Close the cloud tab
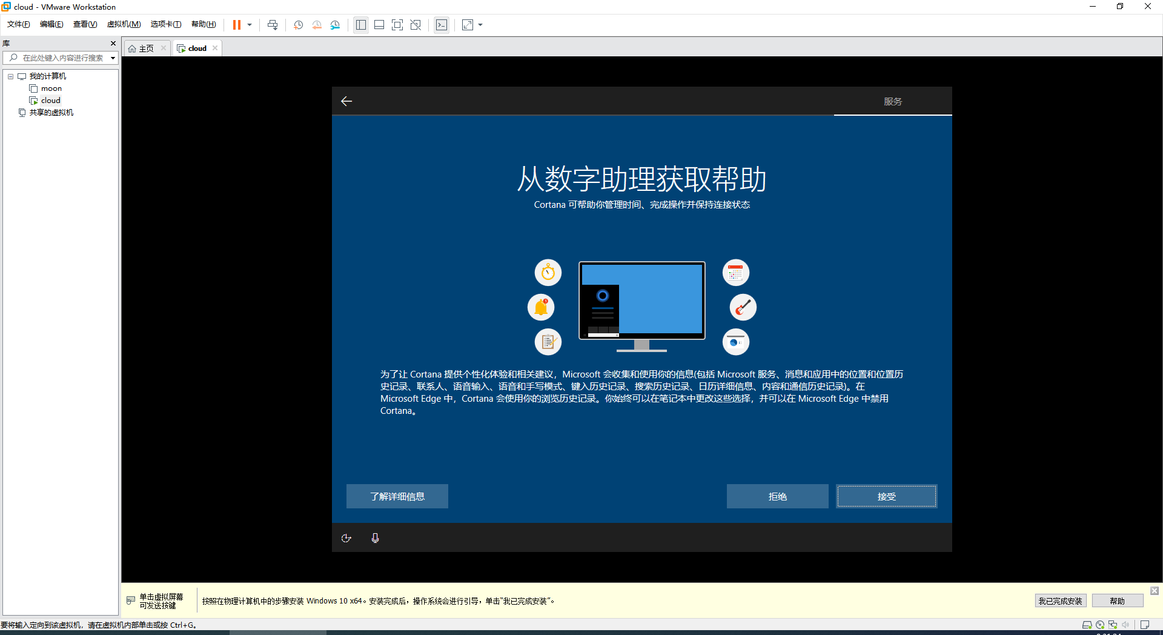Screen dimensions: 1163x635 (215, 48)
